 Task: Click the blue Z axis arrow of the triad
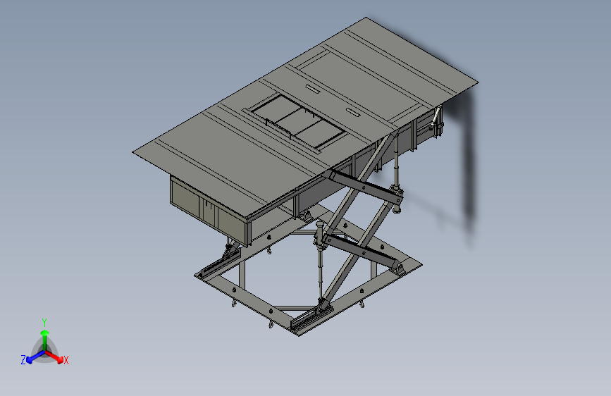click(36, 357)
